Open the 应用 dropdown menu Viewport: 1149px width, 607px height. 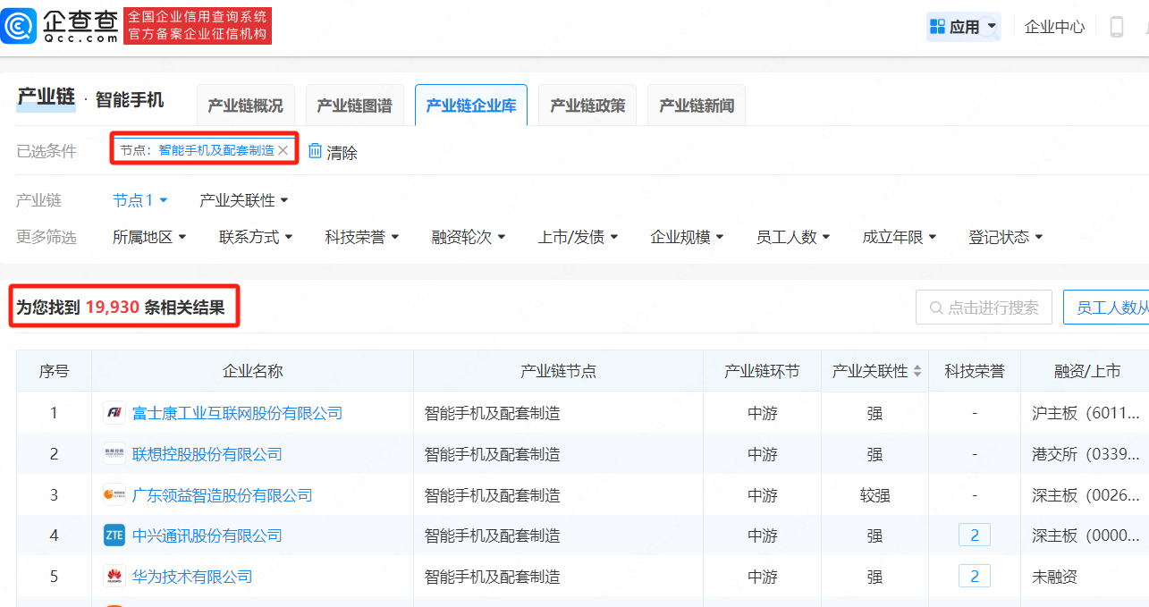click(964, 27)
